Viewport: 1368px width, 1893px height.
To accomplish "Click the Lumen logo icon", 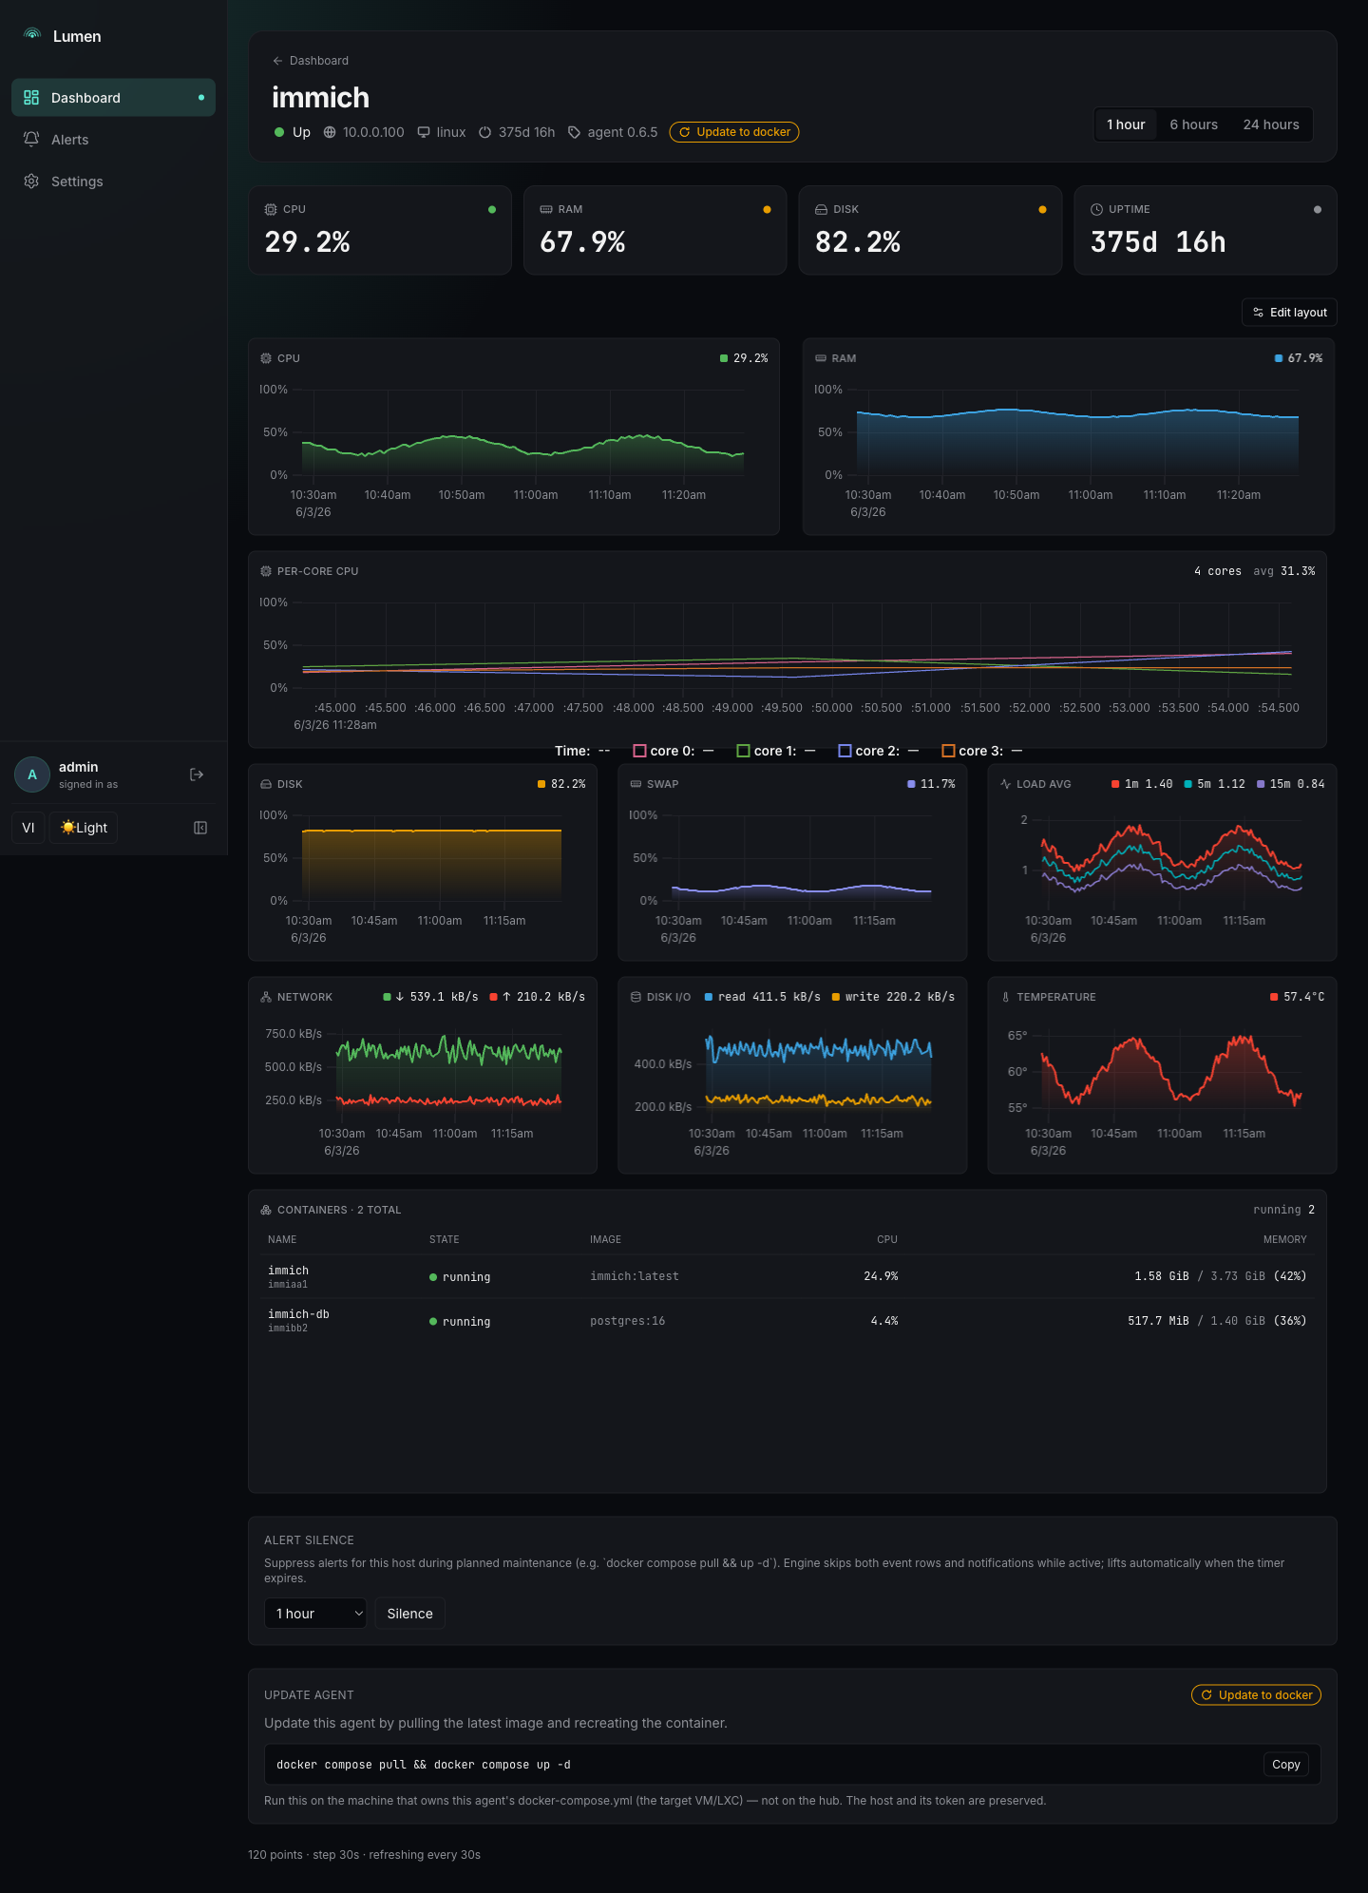I will click(32, 35).
